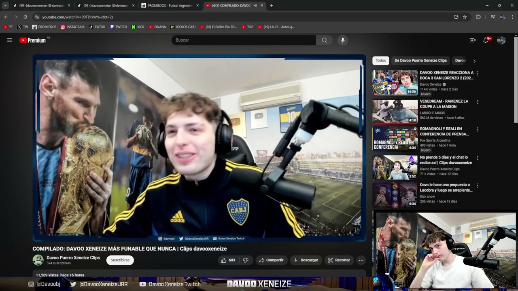Select De Davoo Puerro Xeneize Clips chip

click(x=420, y=61)
